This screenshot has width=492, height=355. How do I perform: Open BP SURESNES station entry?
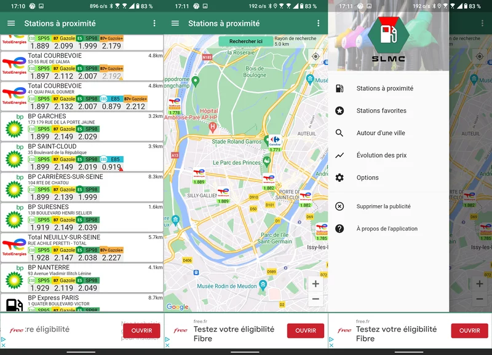[x=82, y=217]
